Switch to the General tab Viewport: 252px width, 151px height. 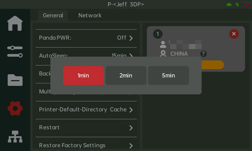(53, 15)
